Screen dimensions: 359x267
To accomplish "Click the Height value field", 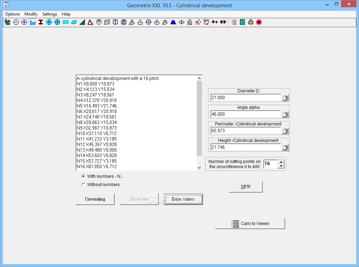I will click(246, 147).
